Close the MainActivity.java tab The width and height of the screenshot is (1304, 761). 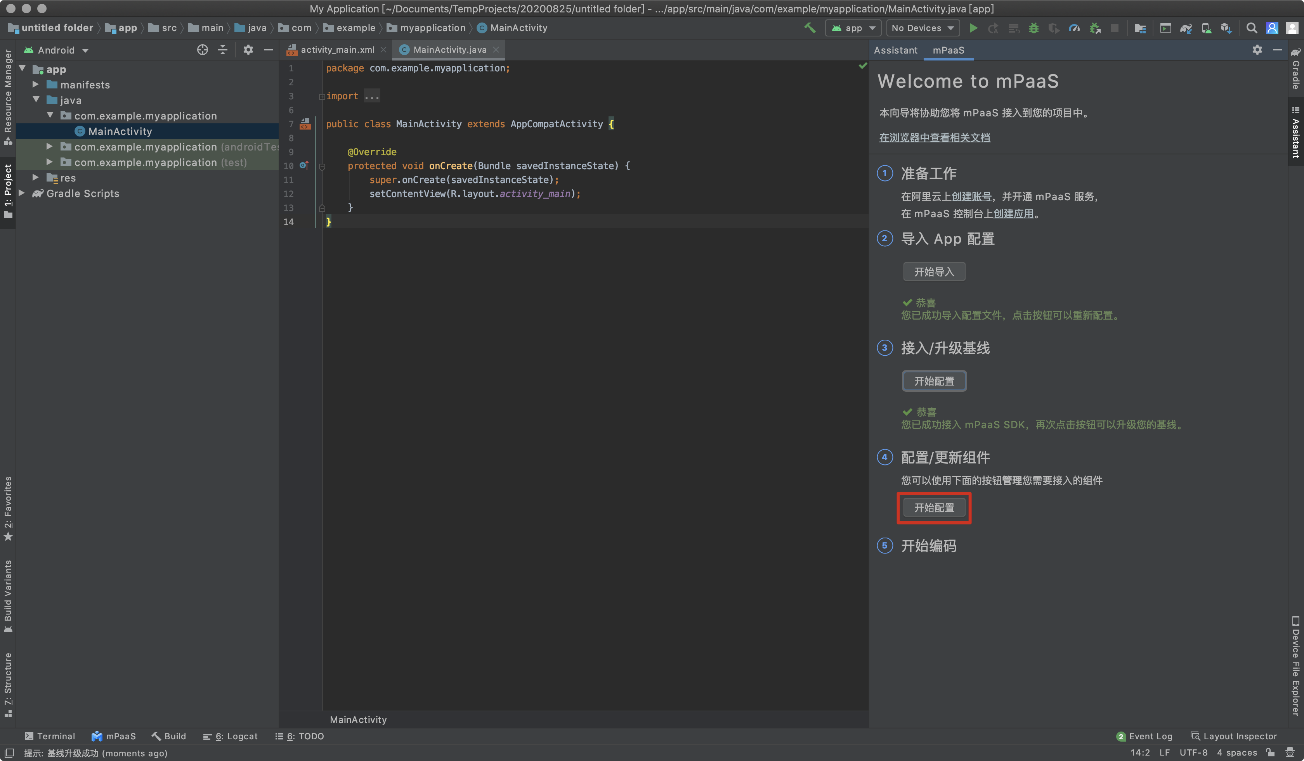coord(496,50)
